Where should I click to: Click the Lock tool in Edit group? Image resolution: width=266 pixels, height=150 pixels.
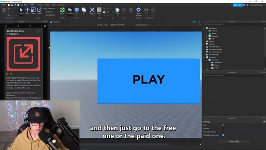tap(106, 12)
